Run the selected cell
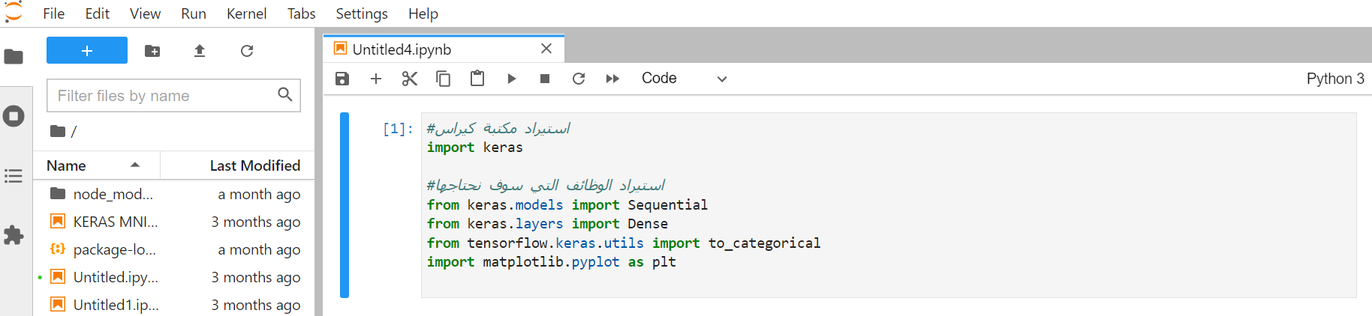Screen dimensions: 1372x316 511,79
